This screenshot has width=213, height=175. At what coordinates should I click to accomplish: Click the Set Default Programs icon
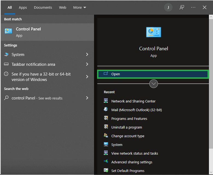coord(106,170)
